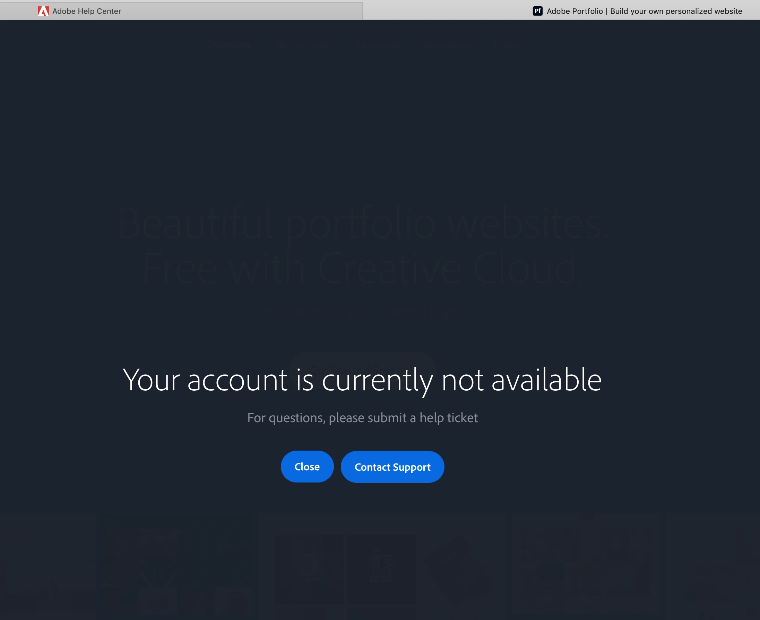Open the dimmed rightmost portfolio thumbnail
This screenshot has width=760, height=620.
(712, 566)
